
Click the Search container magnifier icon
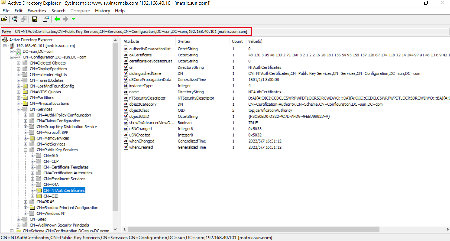pos(15,19)
